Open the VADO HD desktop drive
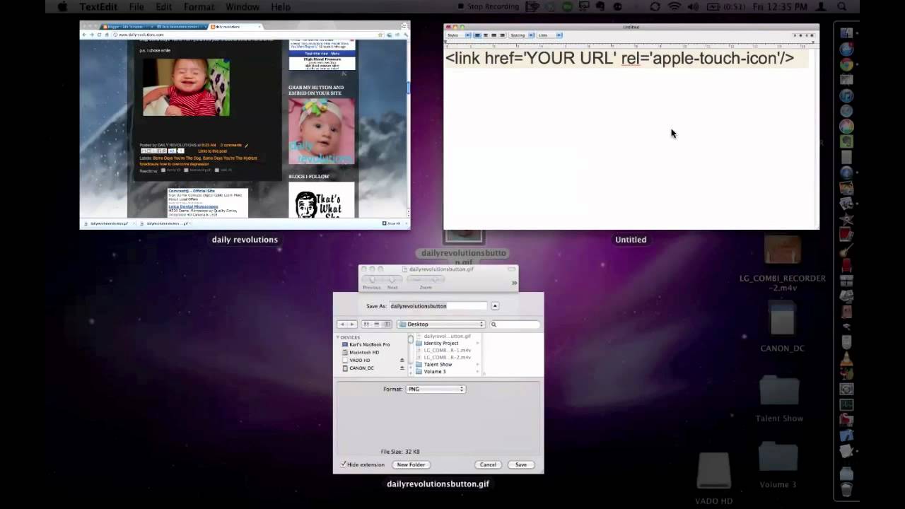 click(x=713, y=479)
